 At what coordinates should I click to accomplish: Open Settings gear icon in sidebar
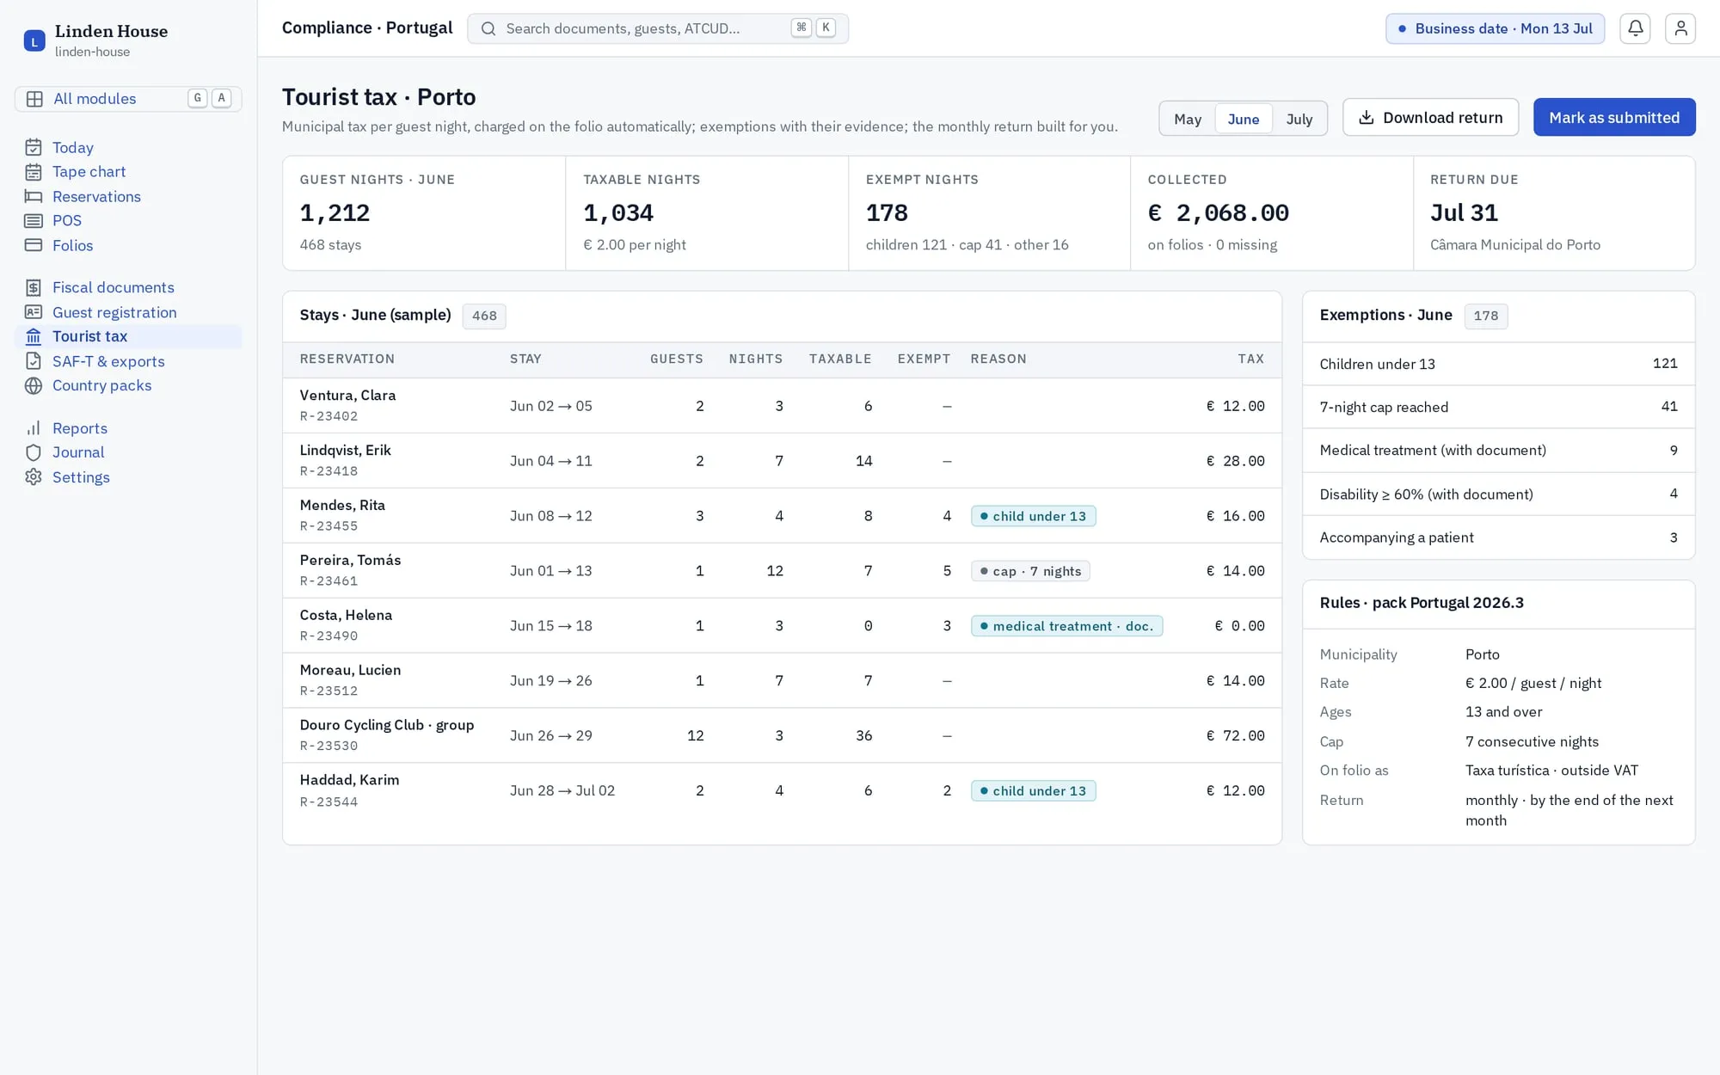click(x=34, y=477)
